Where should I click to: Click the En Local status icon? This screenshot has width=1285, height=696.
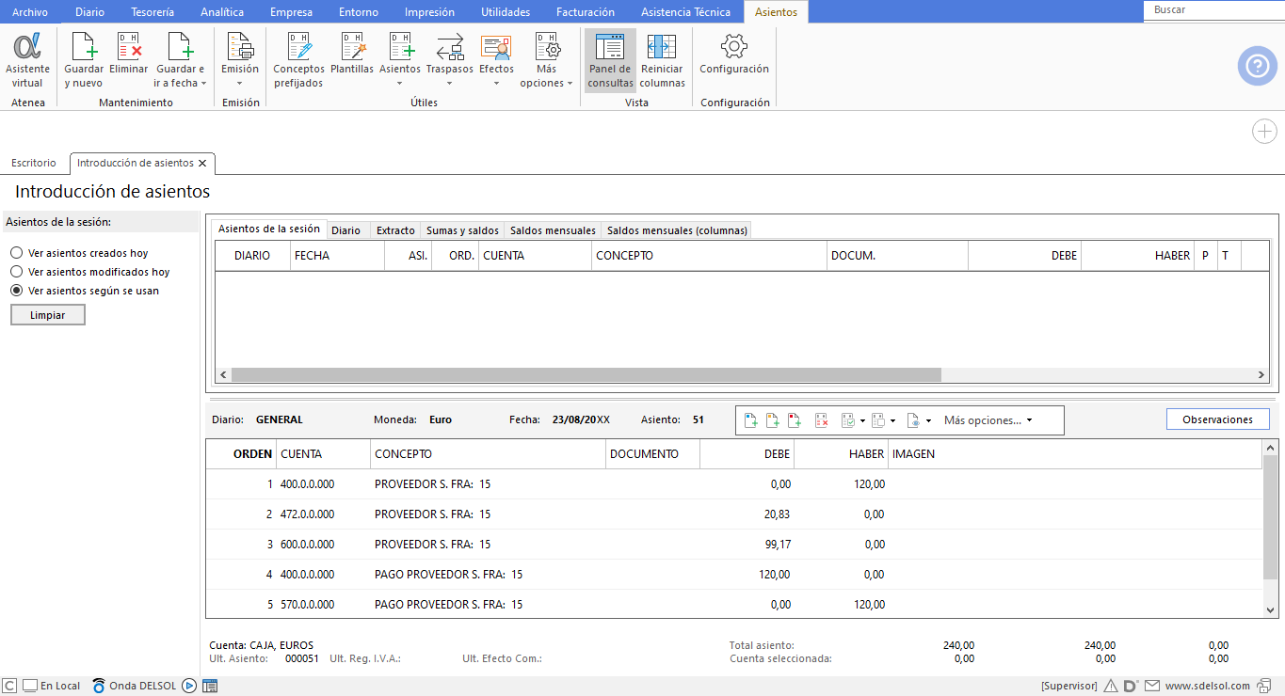click(52, 686)
